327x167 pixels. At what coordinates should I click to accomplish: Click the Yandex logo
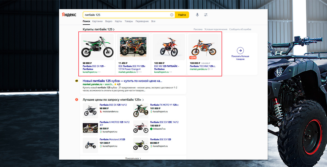[69, 15]
